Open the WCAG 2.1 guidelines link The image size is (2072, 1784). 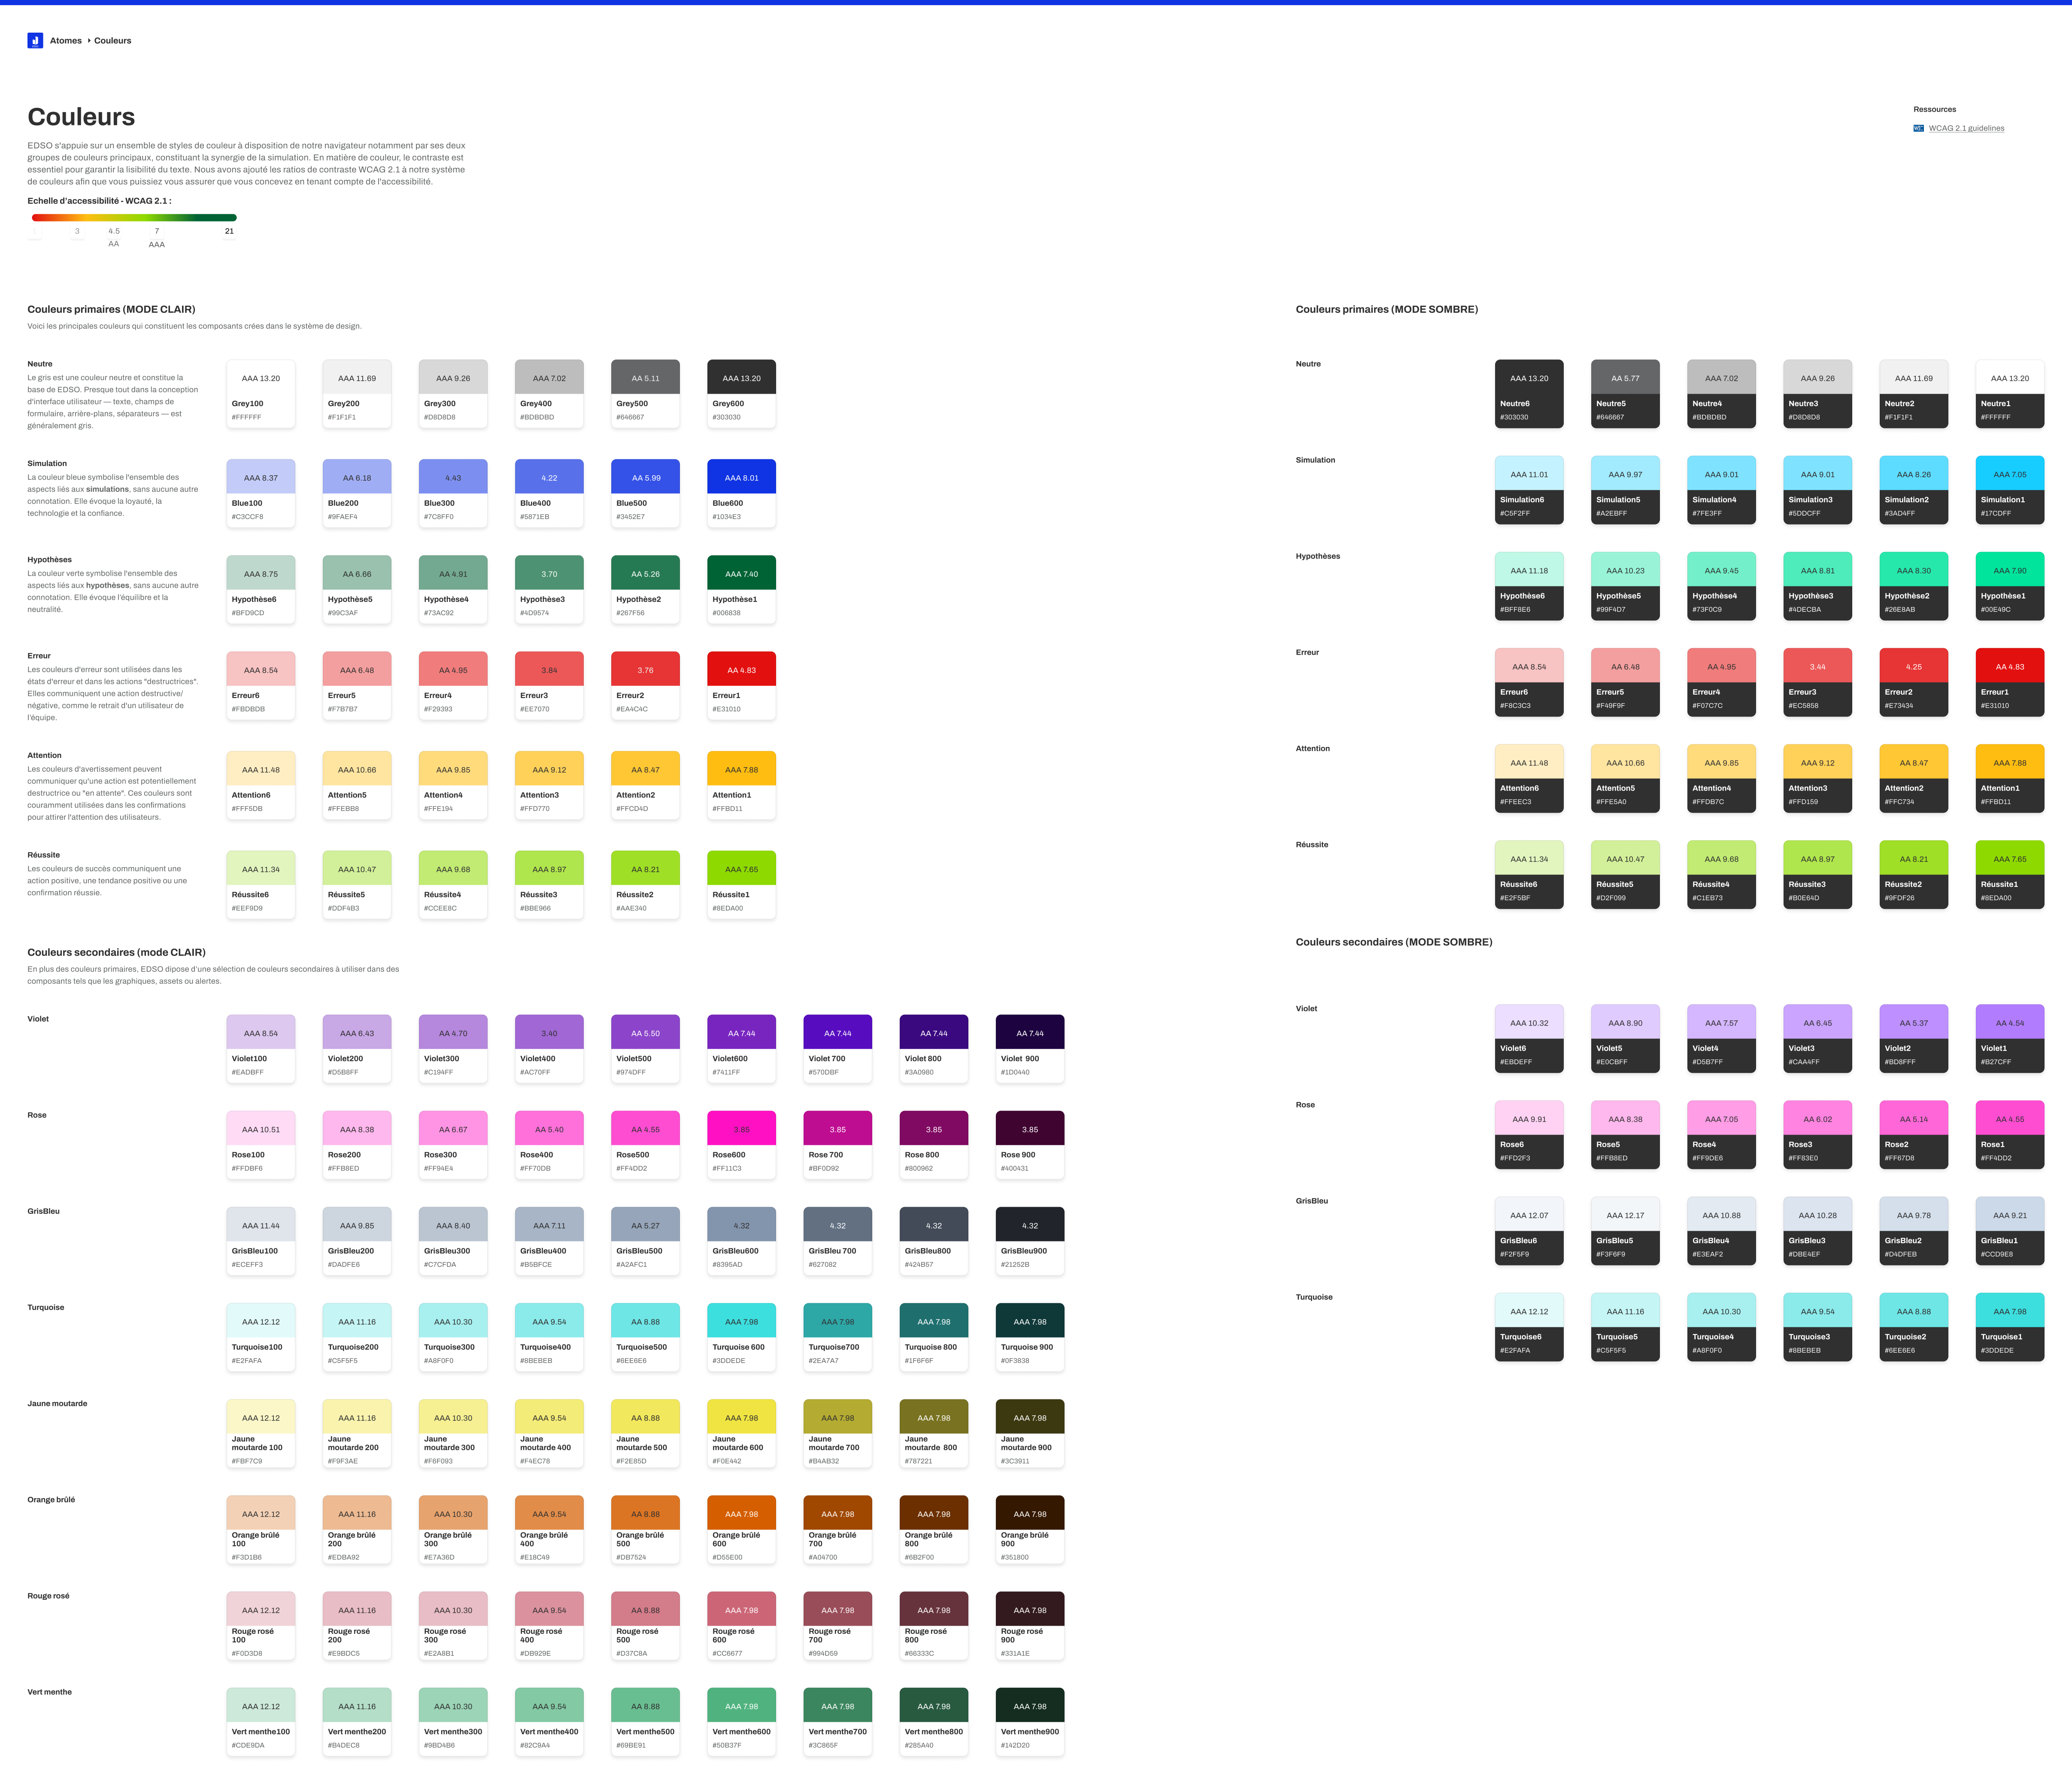point(1966,128)
